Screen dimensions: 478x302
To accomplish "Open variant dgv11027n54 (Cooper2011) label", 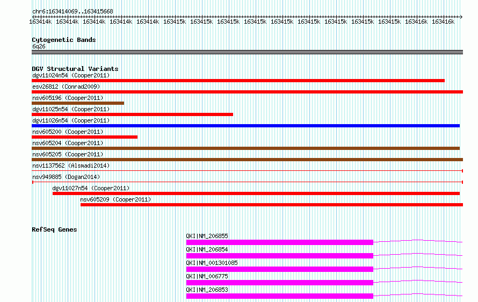I will point(91,188).
